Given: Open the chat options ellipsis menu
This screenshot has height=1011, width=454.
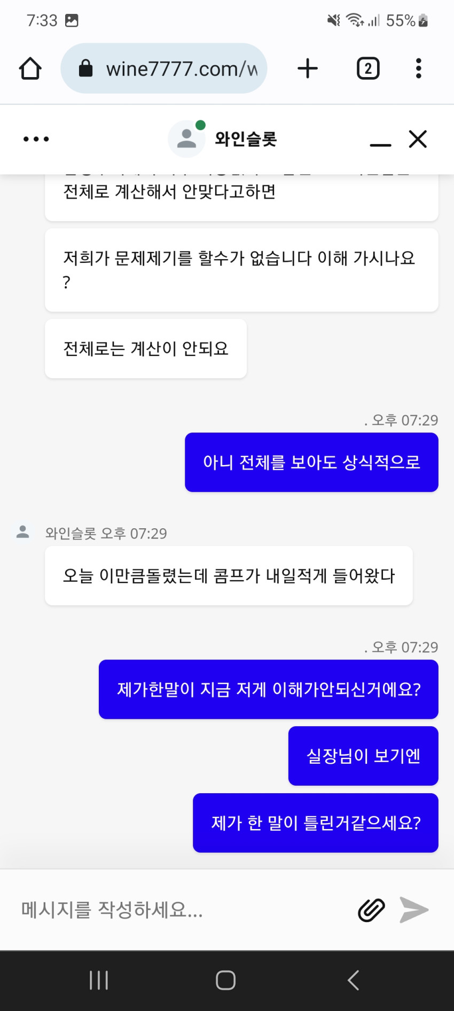Looking at the screenshot, I should tap(36, 139).
